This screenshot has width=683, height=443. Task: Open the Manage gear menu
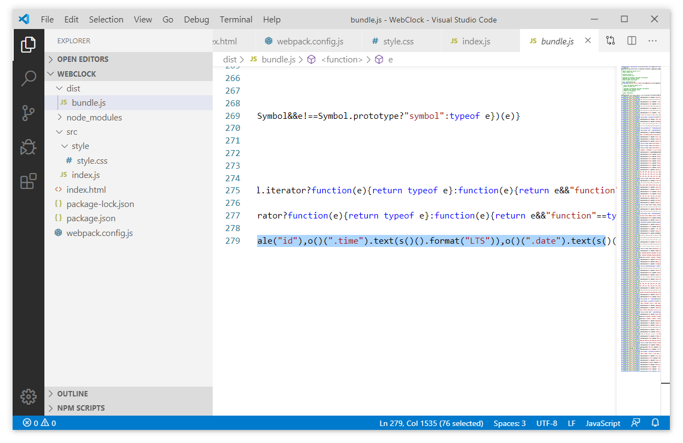tap(29, 396)
